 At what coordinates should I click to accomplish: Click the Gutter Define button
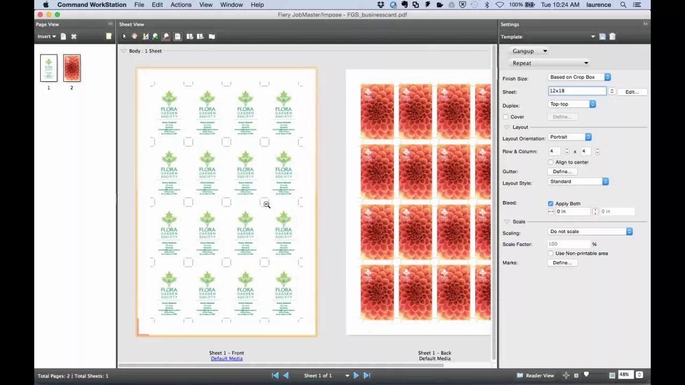[562, 172]
